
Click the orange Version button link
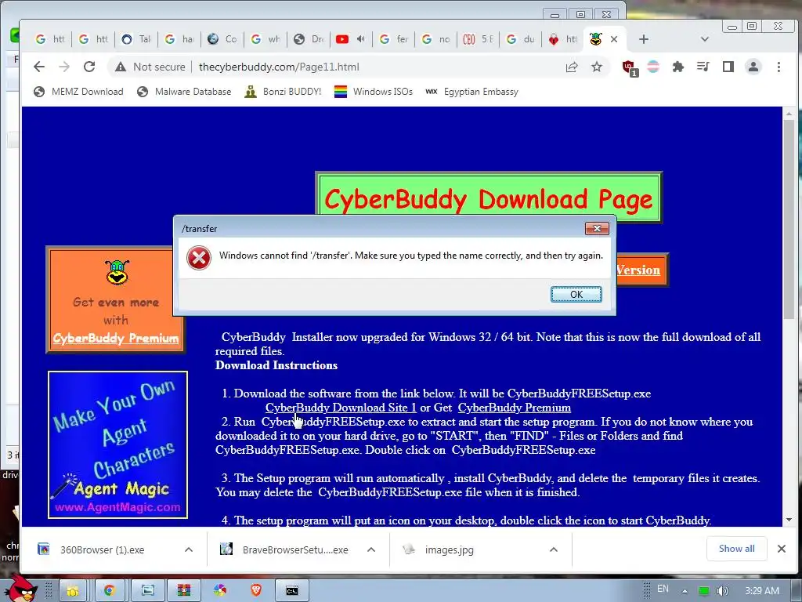coord(639,270)
